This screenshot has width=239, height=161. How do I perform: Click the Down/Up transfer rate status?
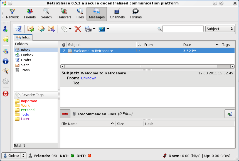click(x=197, y=156)
